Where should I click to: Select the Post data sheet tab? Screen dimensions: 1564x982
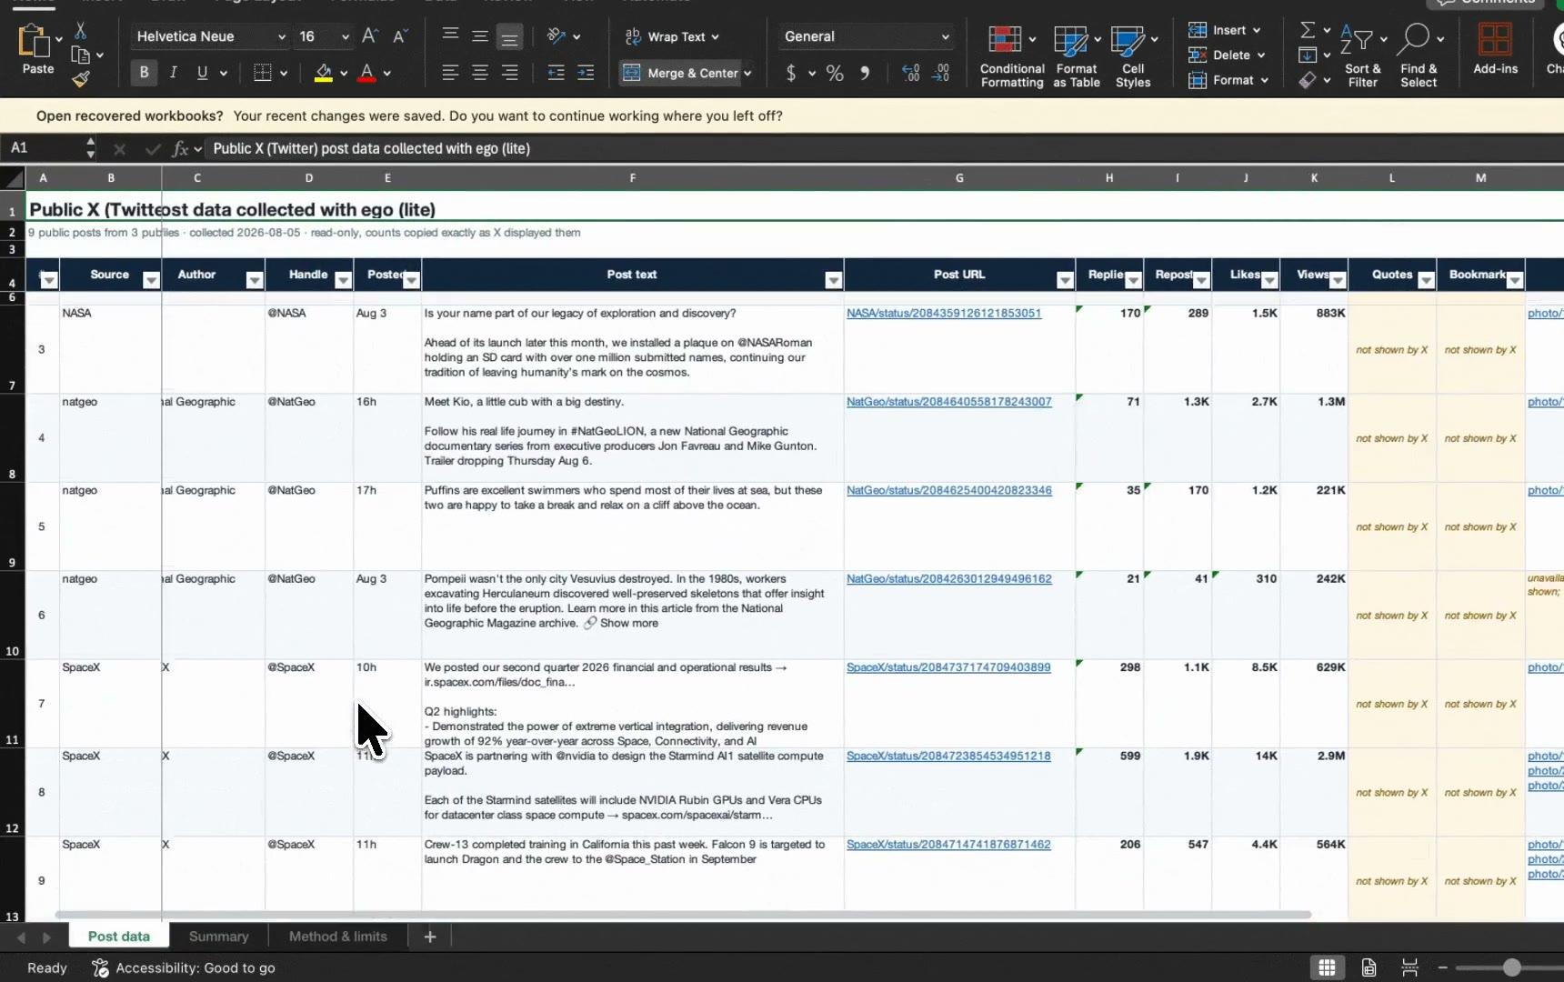click(x=119, y=937)
